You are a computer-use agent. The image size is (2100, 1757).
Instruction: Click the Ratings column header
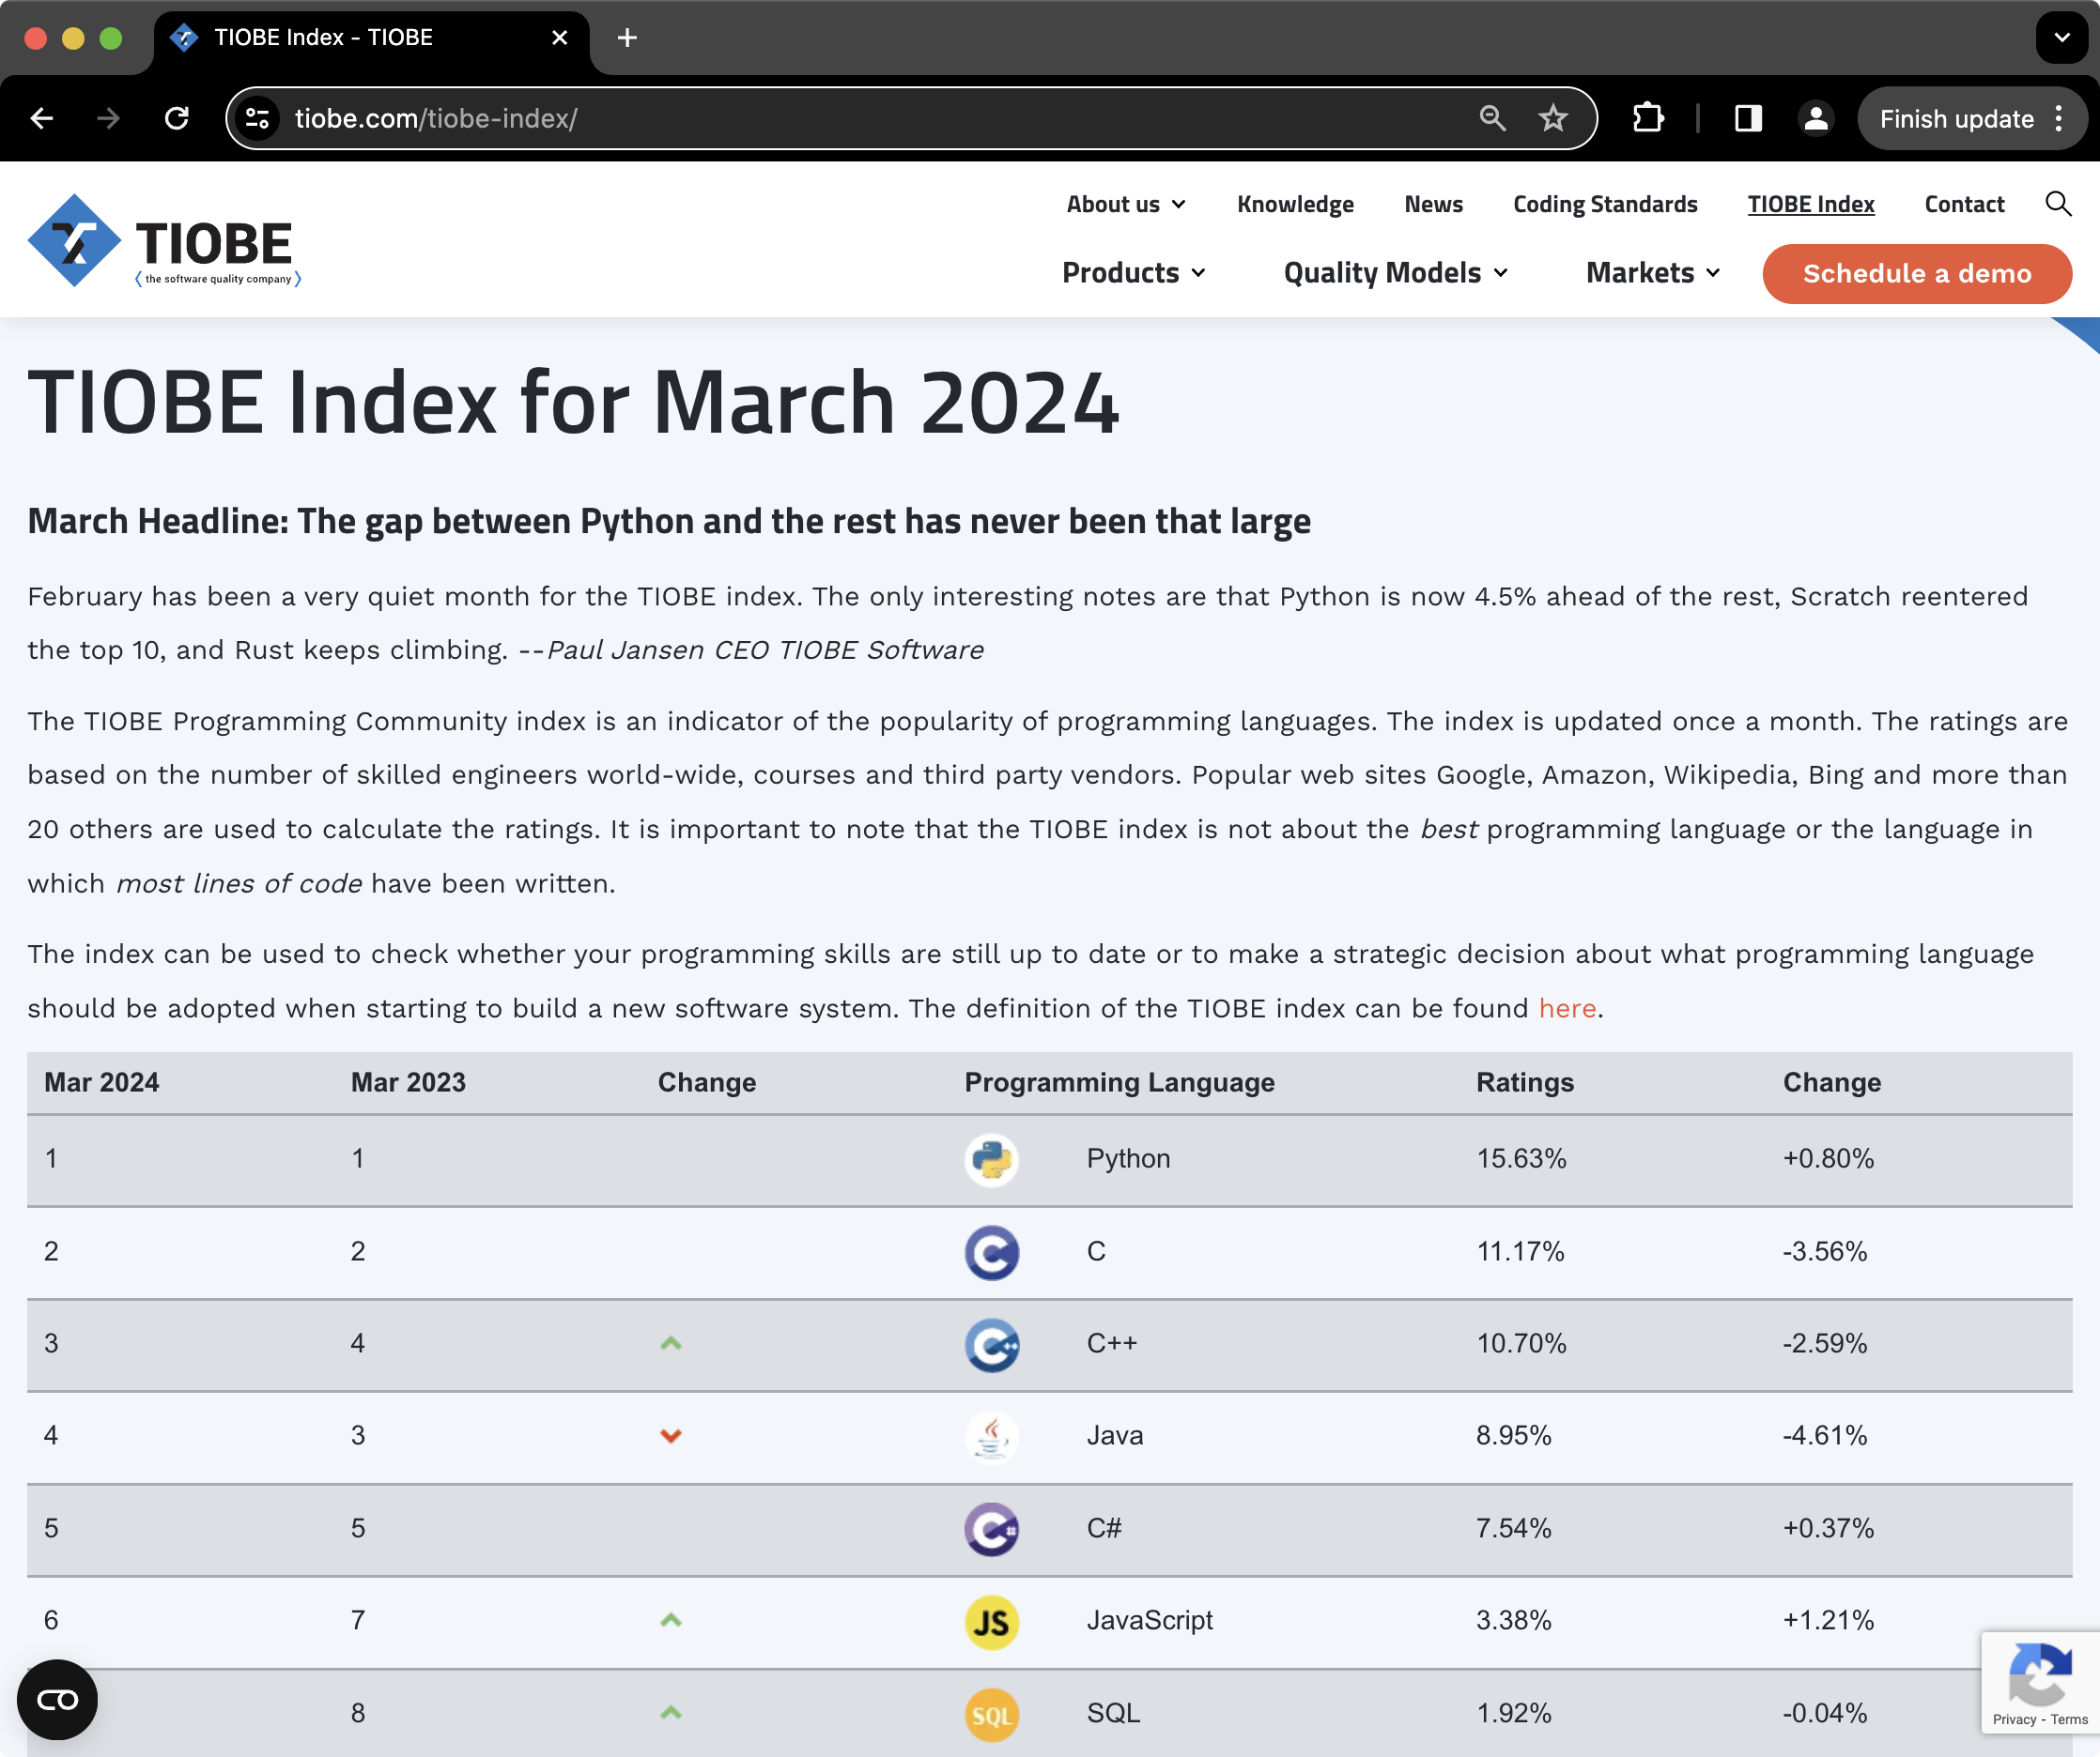[1525, 1082]
